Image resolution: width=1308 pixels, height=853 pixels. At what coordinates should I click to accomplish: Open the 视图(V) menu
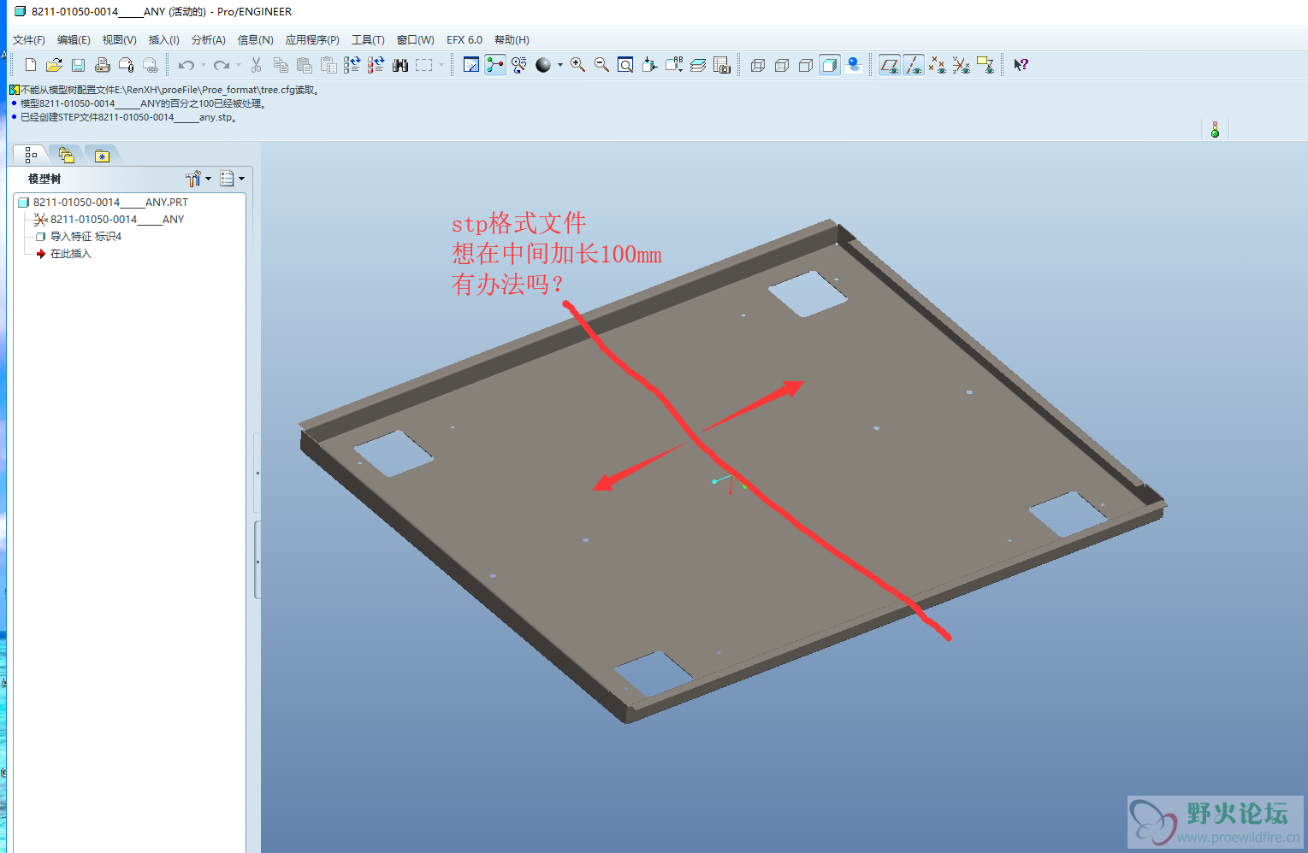120,40
